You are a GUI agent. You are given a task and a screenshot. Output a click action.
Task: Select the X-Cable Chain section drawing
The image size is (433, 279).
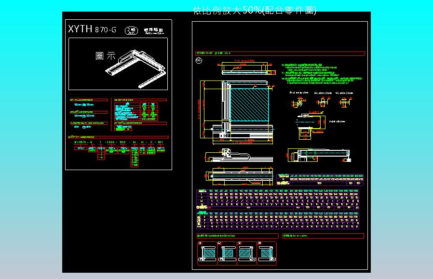tap(323, 102)
